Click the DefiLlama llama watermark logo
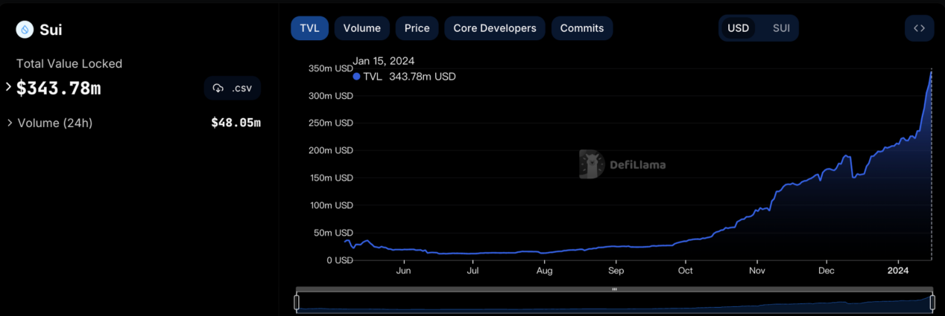This screenshot has height=316, width=945. tap(592, 164)
